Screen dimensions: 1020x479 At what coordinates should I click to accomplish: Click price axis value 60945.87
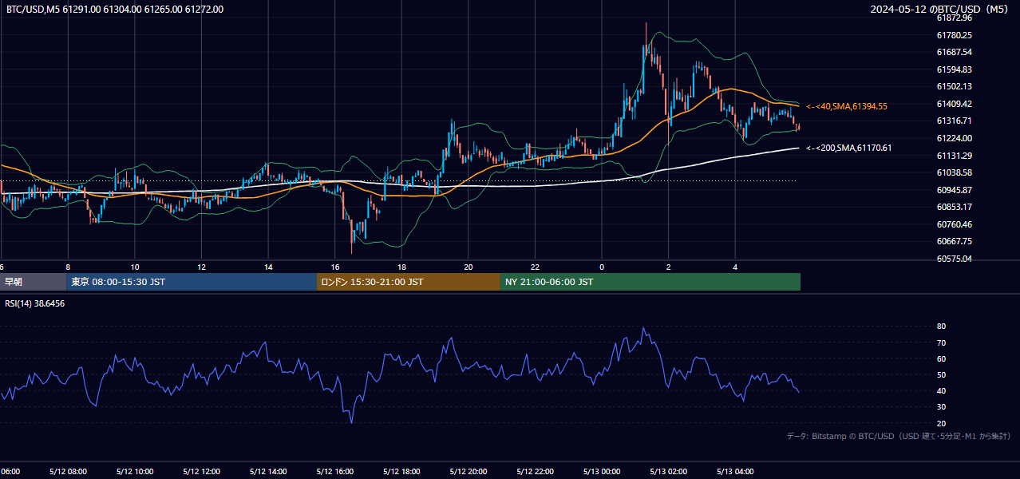click(954, 190)
